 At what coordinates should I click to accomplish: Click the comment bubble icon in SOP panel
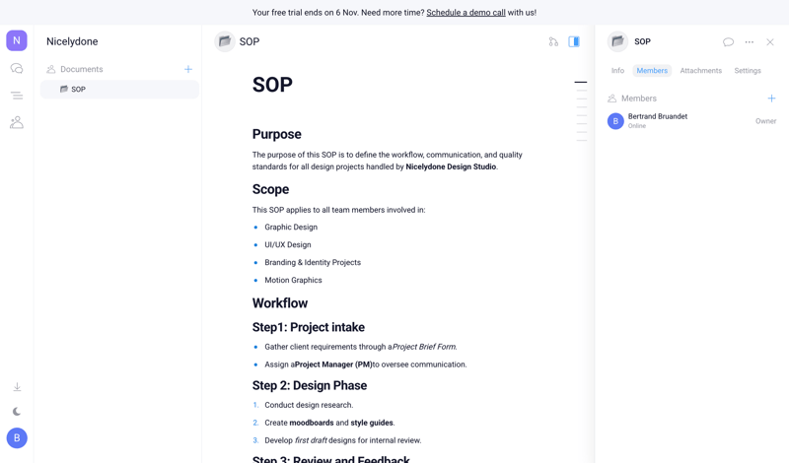[x=728, y=42]
